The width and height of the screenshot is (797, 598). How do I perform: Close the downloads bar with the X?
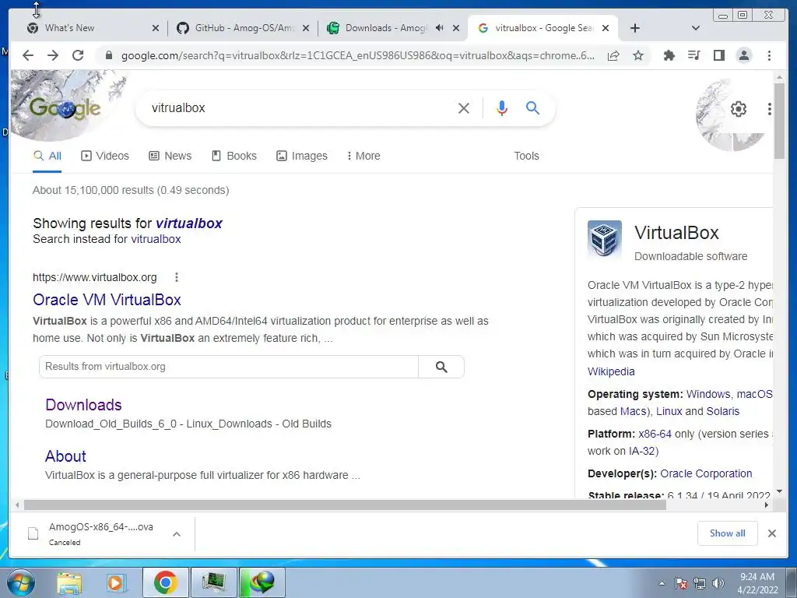pyautogui.click(x=771, y=533)
